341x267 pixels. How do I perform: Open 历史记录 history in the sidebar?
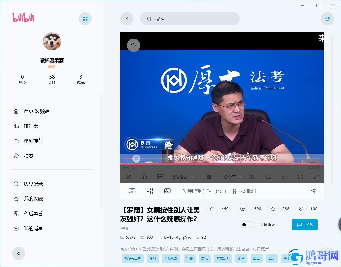click(x=33, y=184)
